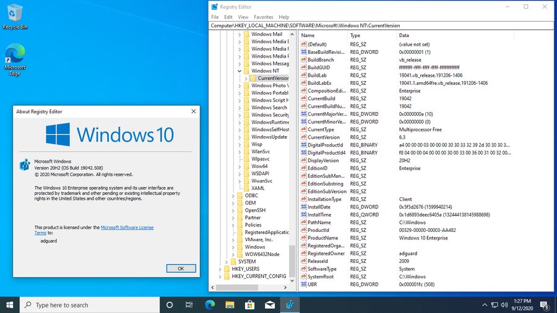Open the Favorites menu
The height and width of the screenshot is (313, 557).
(263, 17)
